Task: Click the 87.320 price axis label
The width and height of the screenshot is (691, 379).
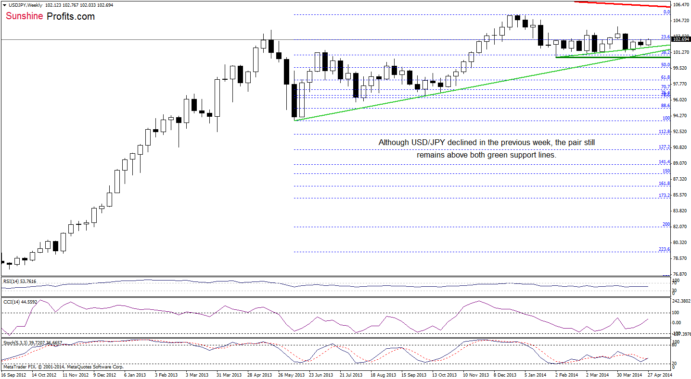Action: [x=680, y=179]
